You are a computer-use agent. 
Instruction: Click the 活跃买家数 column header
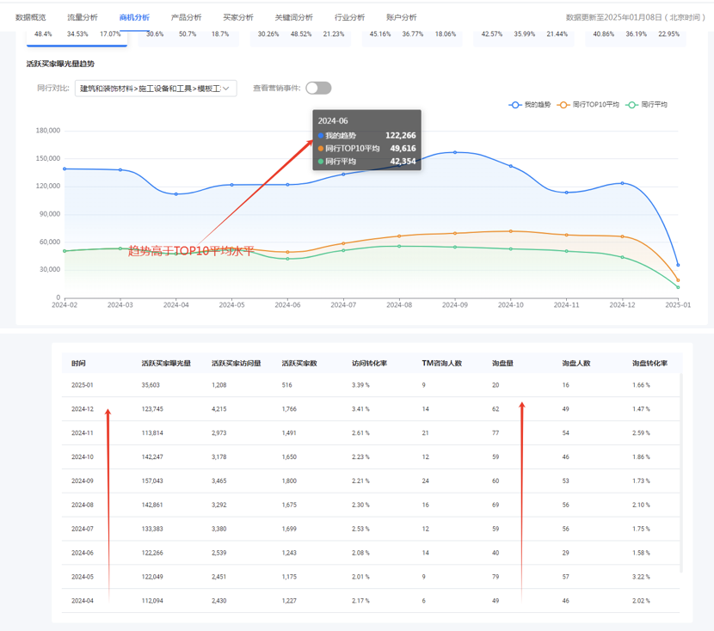coord(299,363)
